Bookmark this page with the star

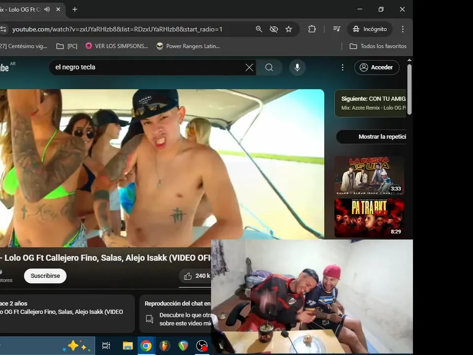tap(289, 29)
